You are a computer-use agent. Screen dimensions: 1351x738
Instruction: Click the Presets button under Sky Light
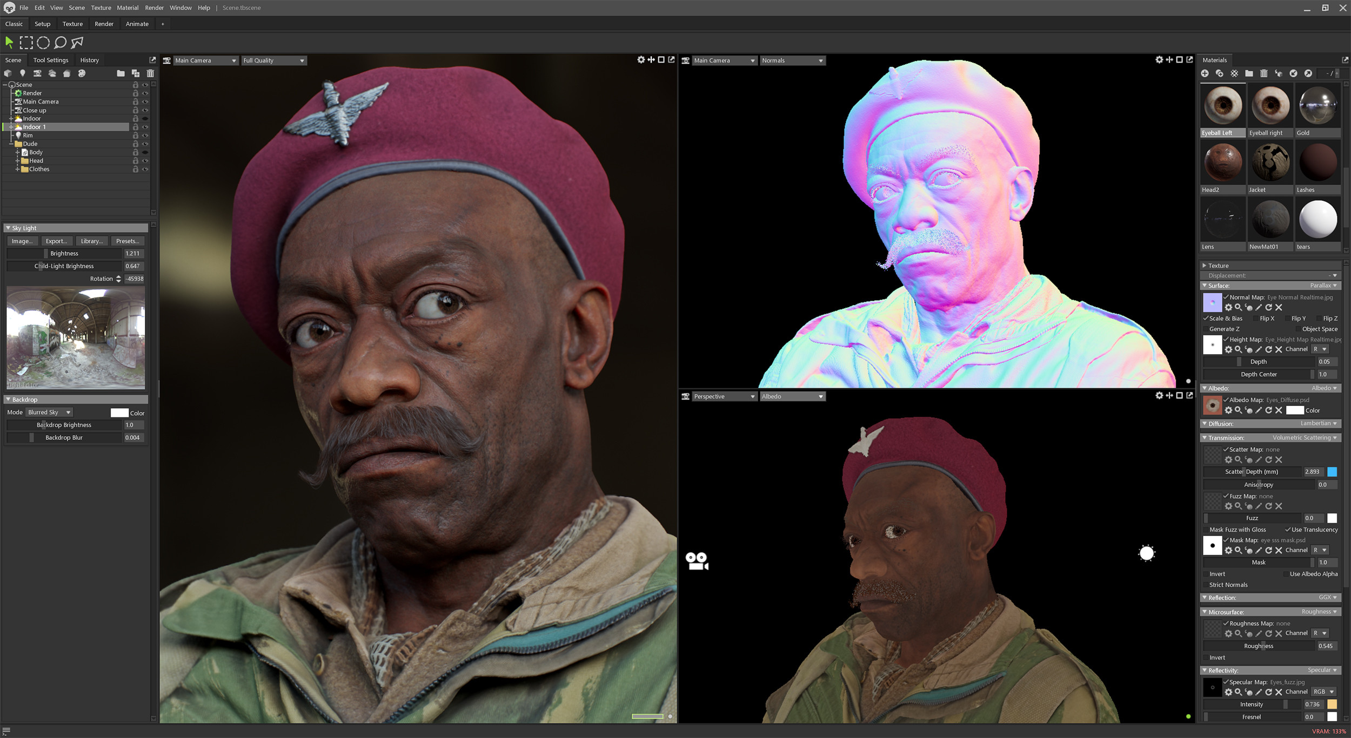point(128,241)
